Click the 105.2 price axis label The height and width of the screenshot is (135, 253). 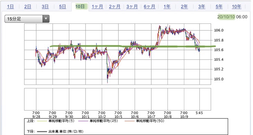tap(219, 69)
